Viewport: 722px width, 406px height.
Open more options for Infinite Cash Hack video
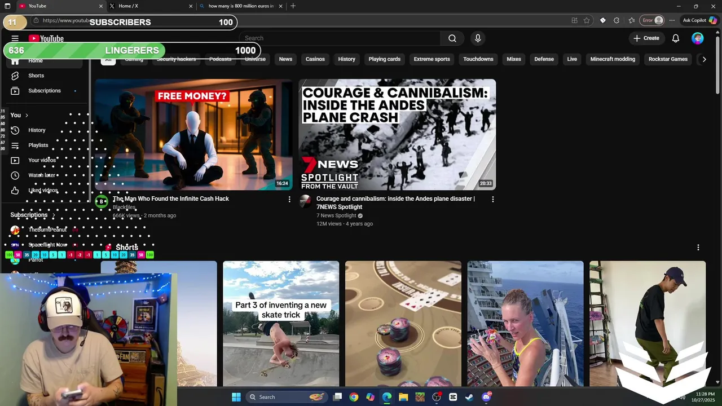point(289,199)
